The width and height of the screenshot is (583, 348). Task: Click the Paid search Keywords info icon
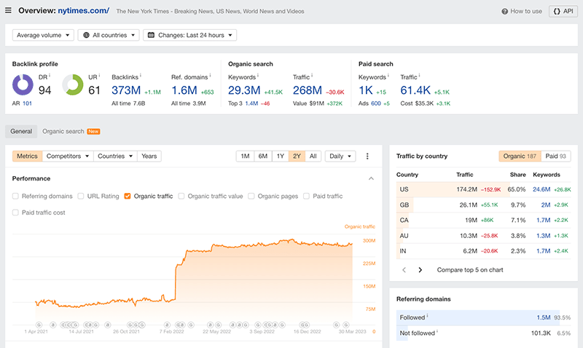point(388,76)
